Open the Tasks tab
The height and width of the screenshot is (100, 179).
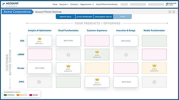pos(123,17)
